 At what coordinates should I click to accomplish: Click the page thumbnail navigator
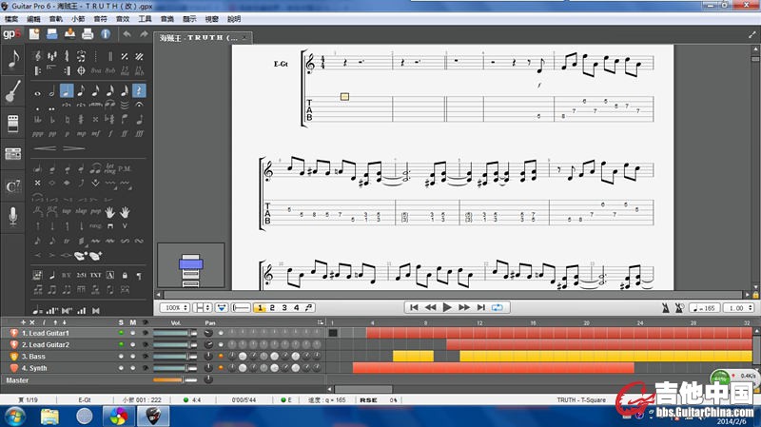pyautogui.click(x=191, y=266)
